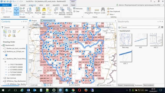165x93 pixels.
Task: Open the Attributes pane
Action: [78, 9]
